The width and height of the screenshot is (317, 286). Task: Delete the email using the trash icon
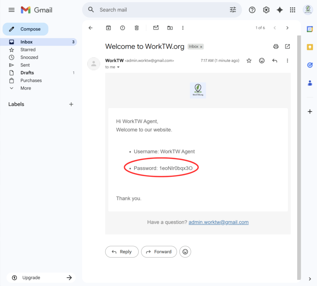point(137,28)
